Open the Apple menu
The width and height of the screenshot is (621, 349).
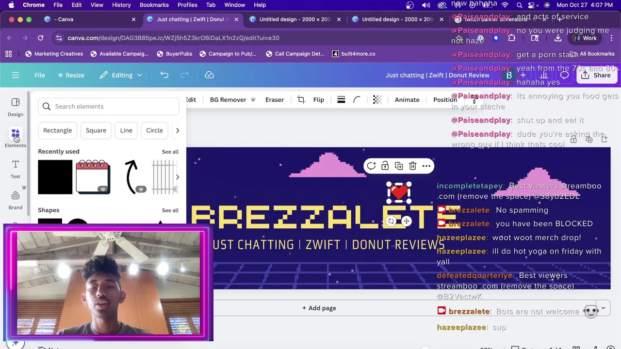11,5
